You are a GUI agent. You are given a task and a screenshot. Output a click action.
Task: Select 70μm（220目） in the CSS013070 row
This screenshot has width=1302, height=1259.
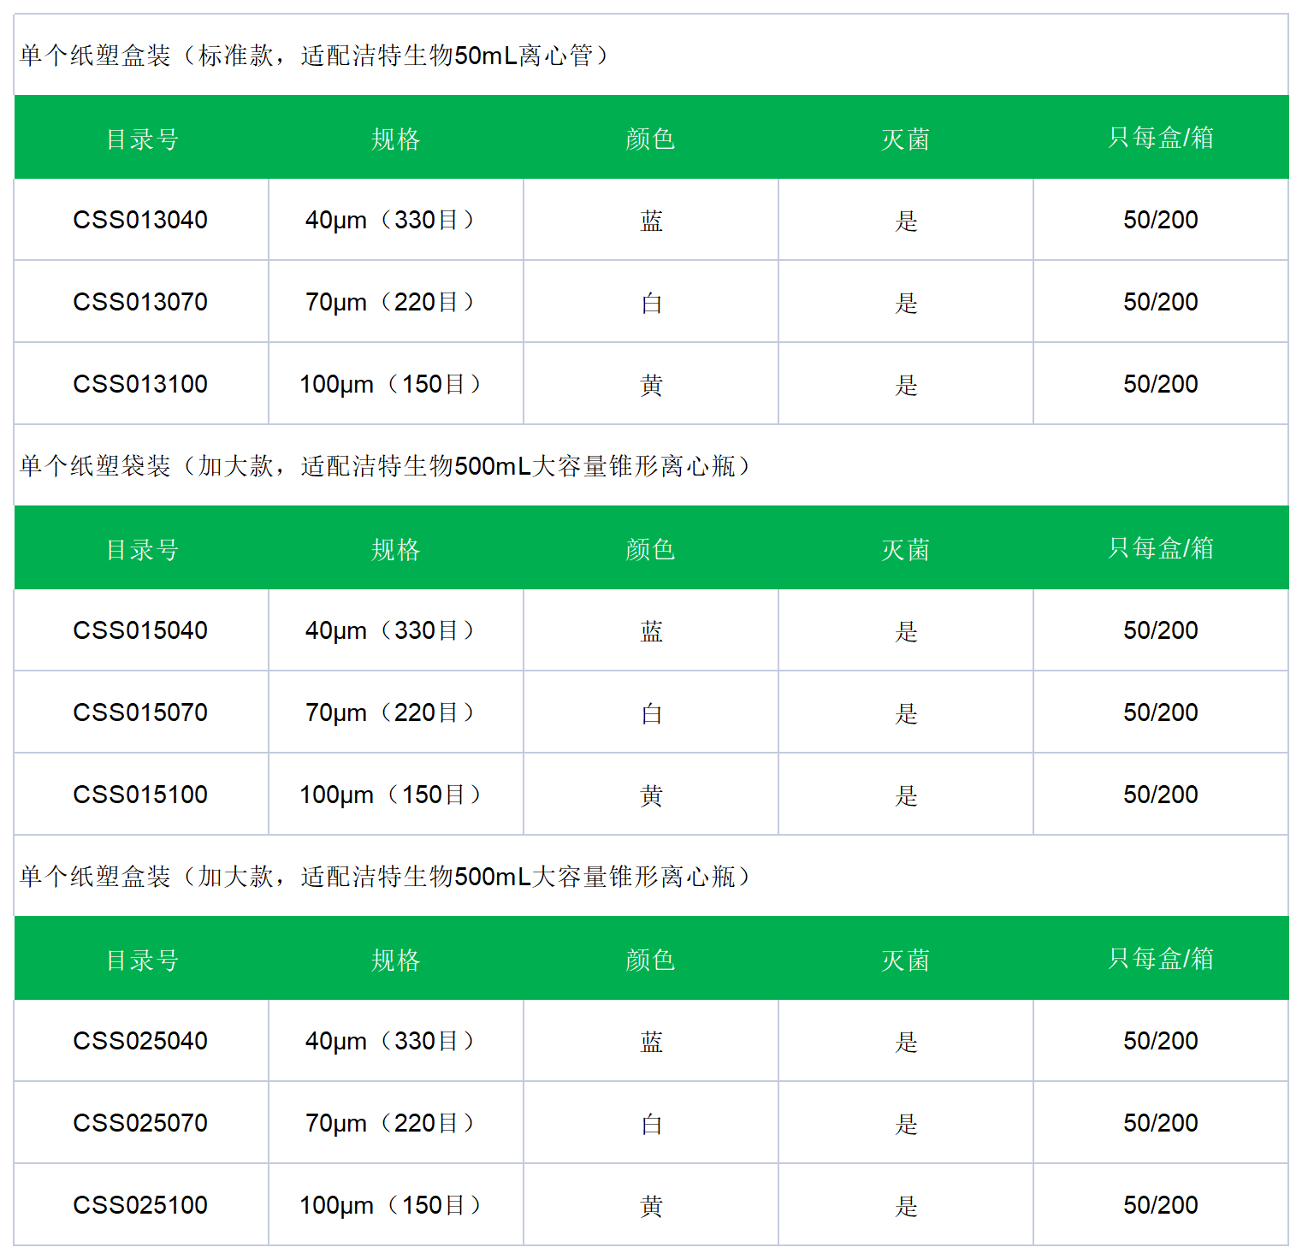coord(393,302)
